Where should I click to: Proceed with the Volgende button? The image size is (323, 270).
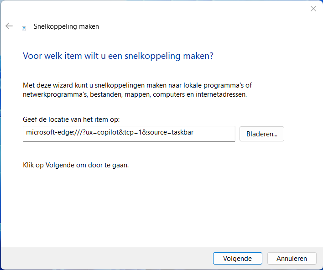coord(237,258)
